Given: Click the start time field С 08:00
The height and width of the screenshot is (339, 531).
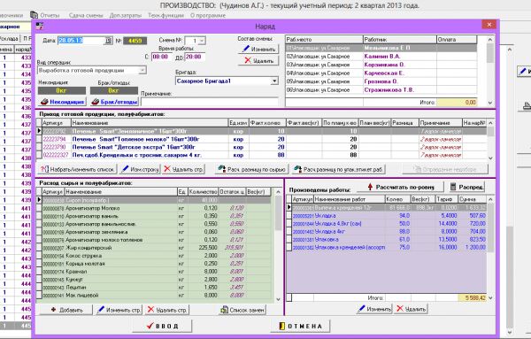Looking at the screenshot, I should tap(161, 57).
